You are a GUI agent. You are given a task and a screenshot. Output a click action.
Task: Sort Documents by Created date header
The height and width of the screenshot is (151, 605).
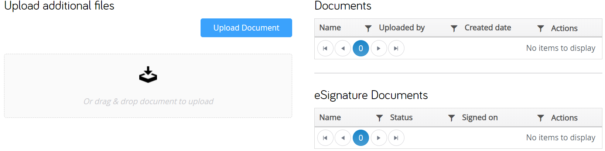(x=488, y=28)
